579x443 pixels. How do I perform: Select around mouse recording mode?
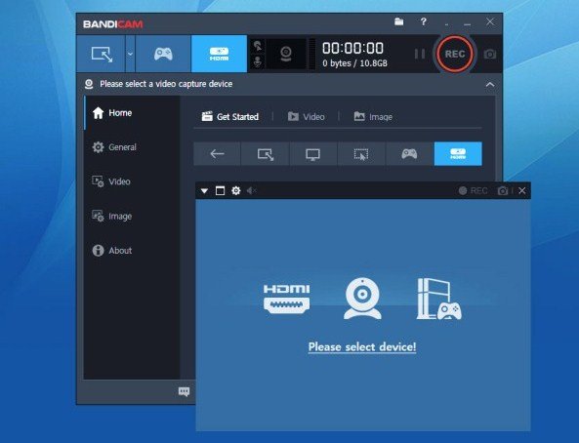pos(361,153)
